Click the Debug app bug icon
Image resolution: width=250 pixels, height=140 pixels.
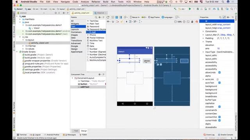pyautogui.click(x=198, y=9)
